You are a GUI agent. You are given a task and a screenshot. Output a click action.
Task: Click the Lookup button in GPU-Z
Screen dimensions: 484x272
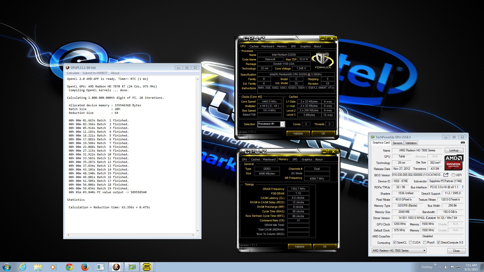454,150
